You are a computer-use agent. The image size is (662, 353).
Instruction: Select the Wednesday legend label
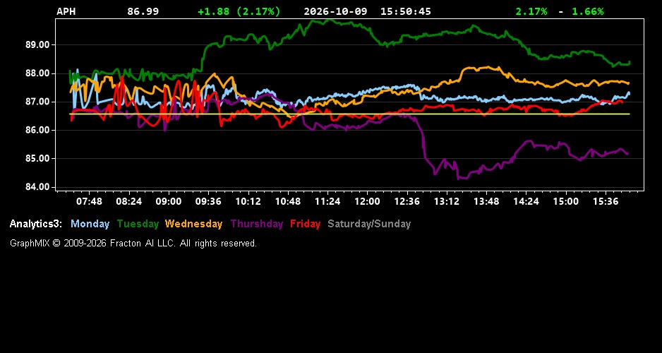(194, 224)
